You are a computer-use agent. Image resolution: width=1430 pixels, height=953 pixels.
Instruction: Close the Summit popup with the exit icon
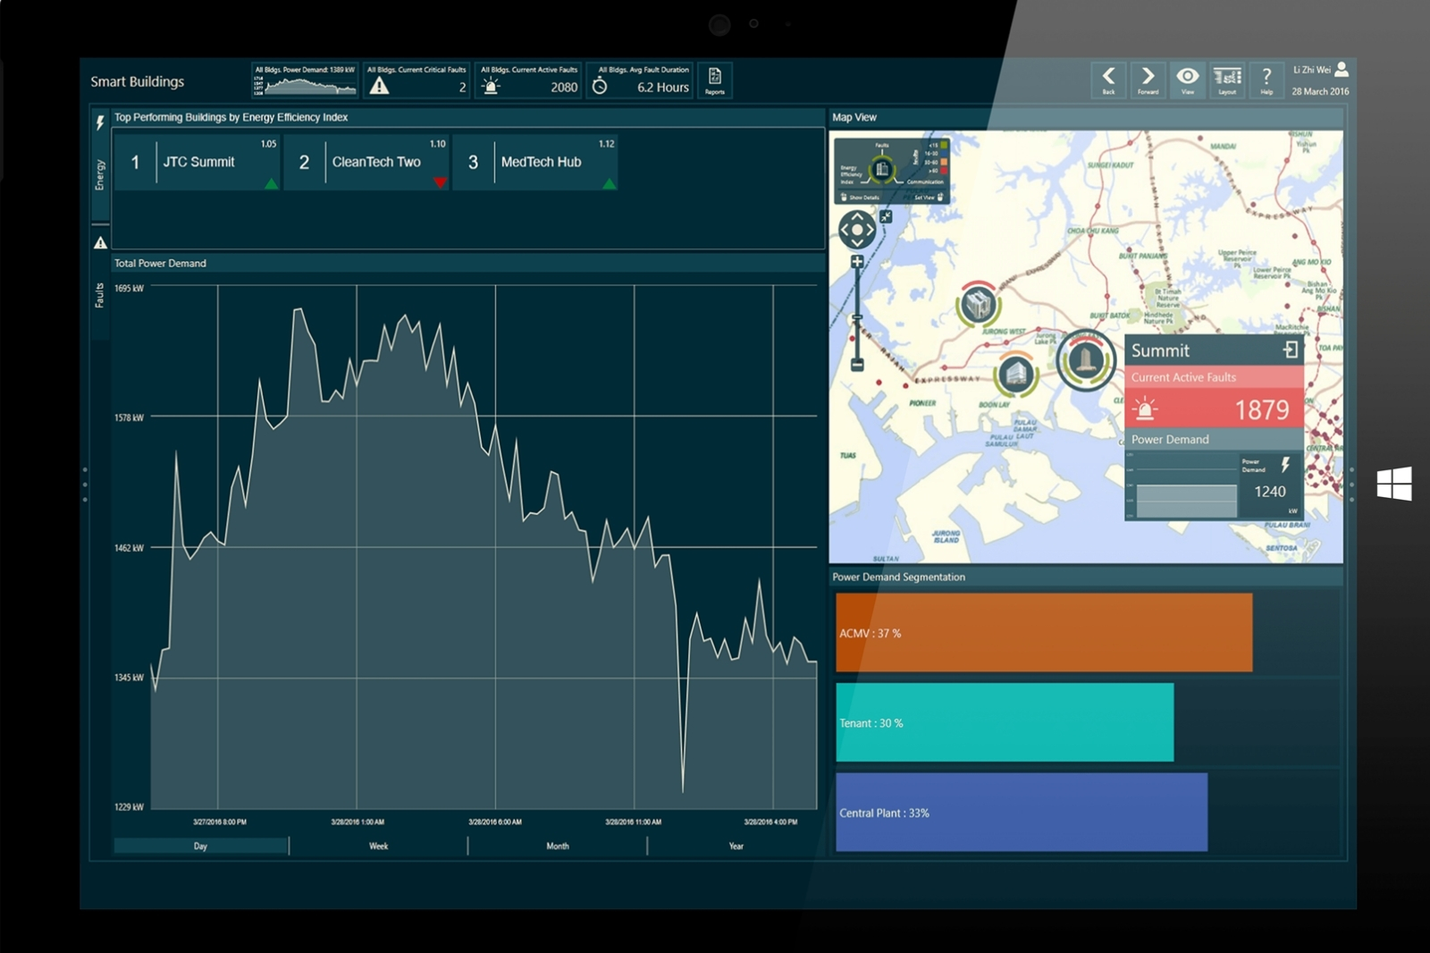1290,350
